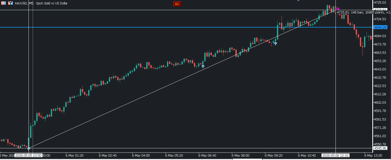Select the up arrow at the trendline start
The image size is (391, 160).
(x=29, y=149)
